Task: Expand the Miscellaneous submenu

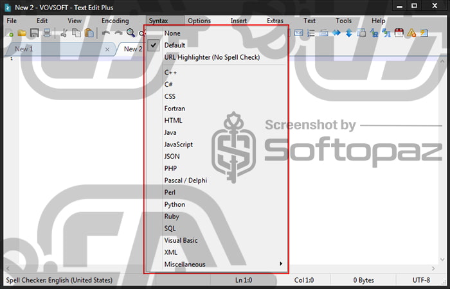Action: point(217,265)
